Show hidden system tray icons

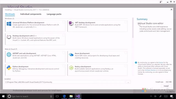pos(151,96)
